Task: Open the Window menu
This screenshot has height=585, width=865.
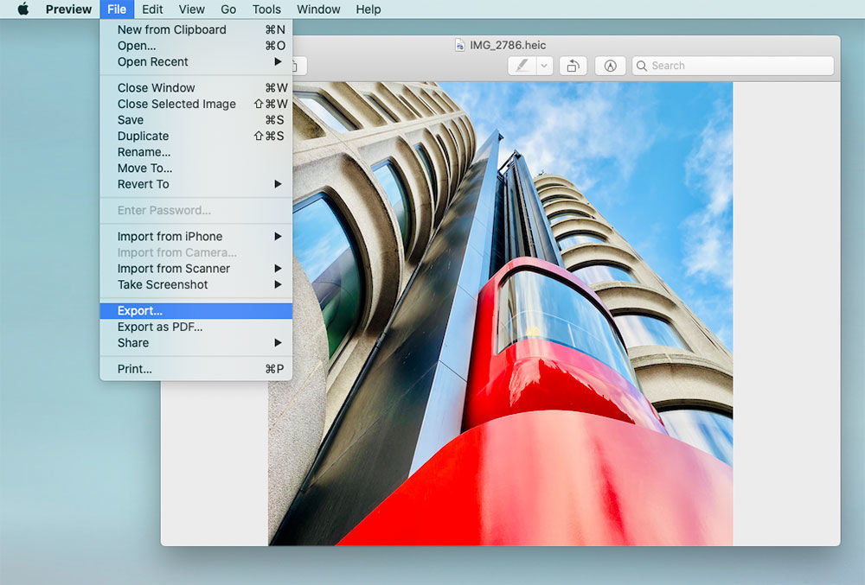Action: click(317, 10)
